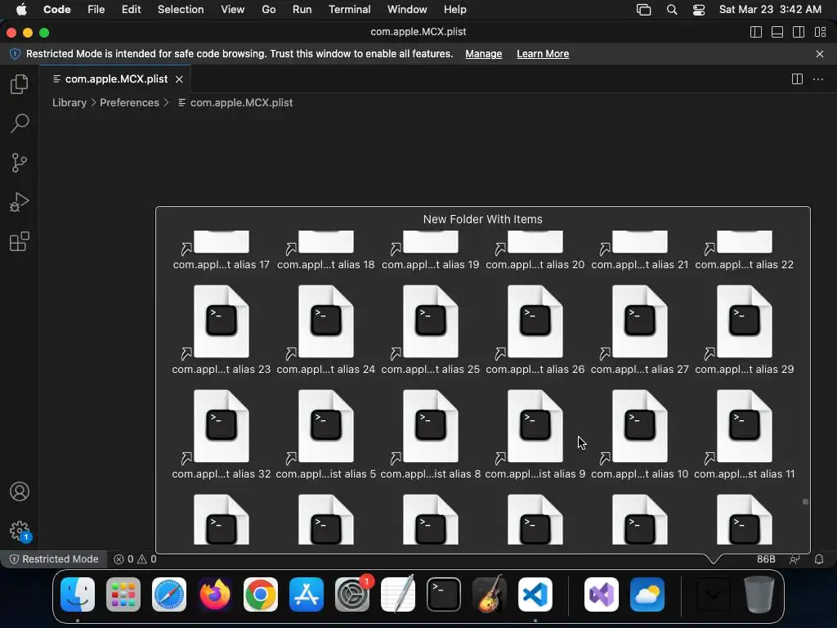This screenshot has width=837, height=628.
Task: Open the notifications bell in status bar
Action: coord(819,559)
